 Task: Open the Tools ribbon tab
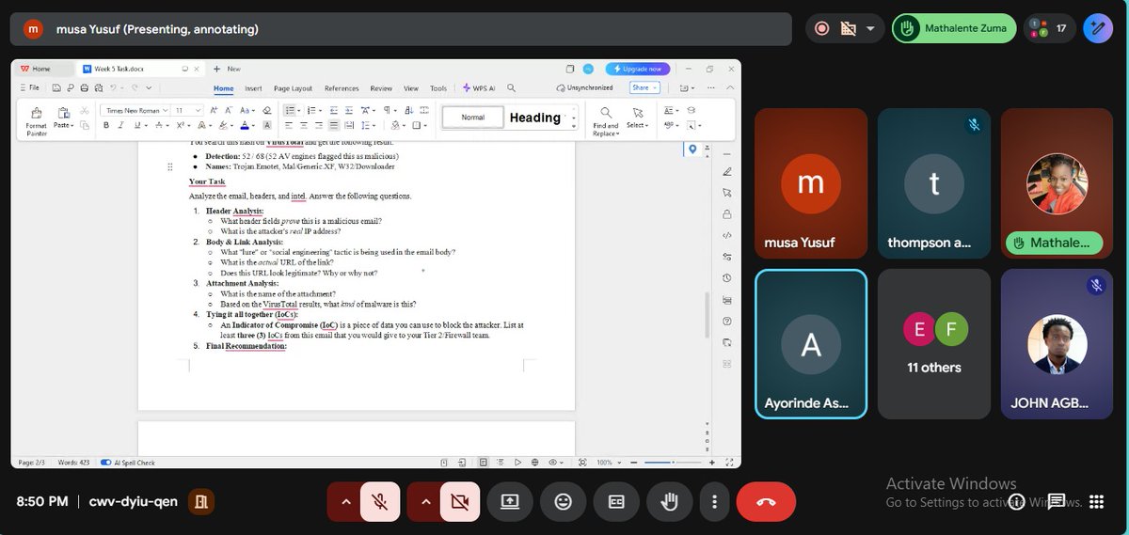[x=438, y=88]
